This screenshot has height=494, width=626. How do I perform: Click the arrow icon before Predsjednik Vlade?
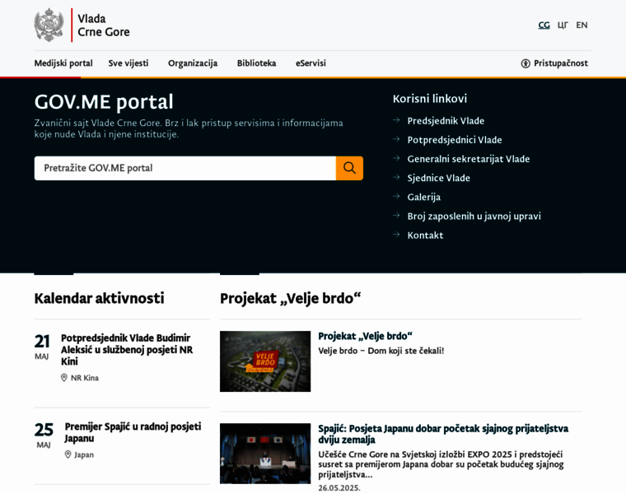(396, 120)
